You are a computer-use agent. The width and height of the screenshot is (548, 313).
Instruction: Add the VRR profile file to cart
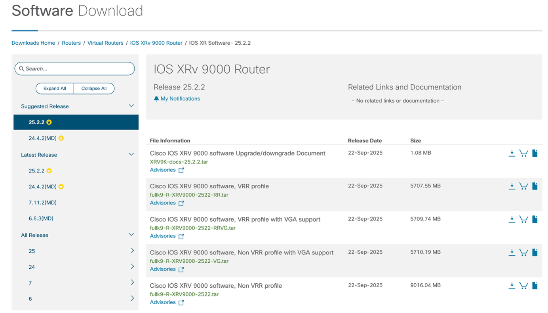tap(523, 186)
